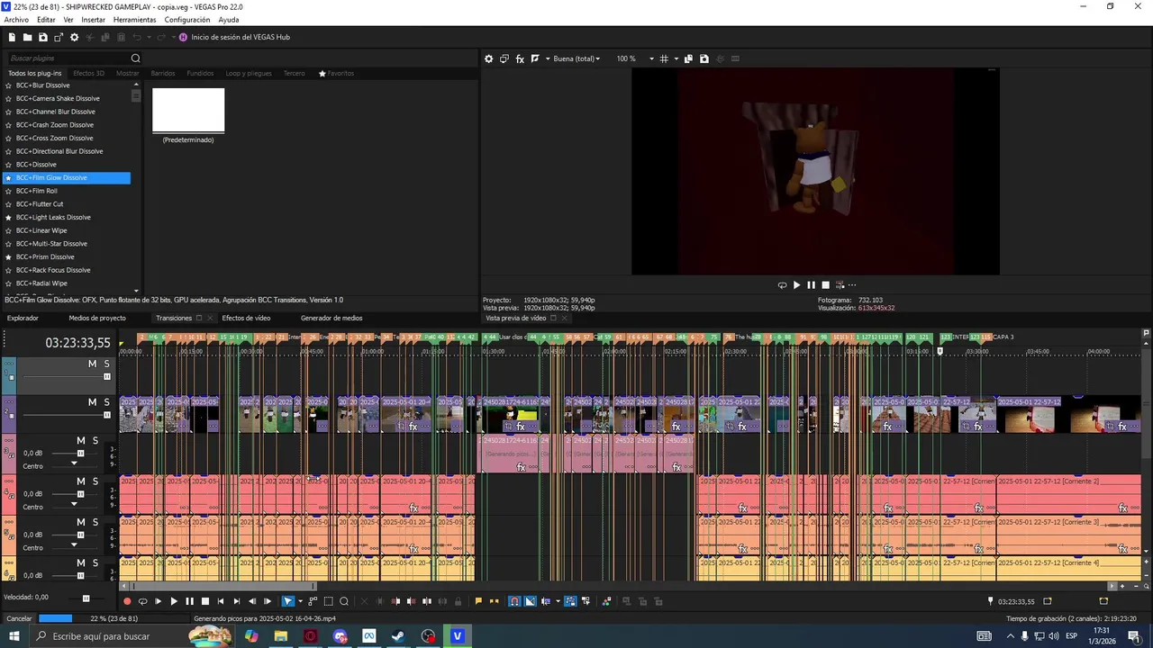Open the Render As export icon
The height and width of the screenshot is (648, 1153).
(59, 37)
